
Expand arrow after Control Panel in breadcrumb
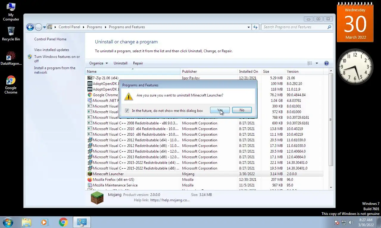coord(84,27)
